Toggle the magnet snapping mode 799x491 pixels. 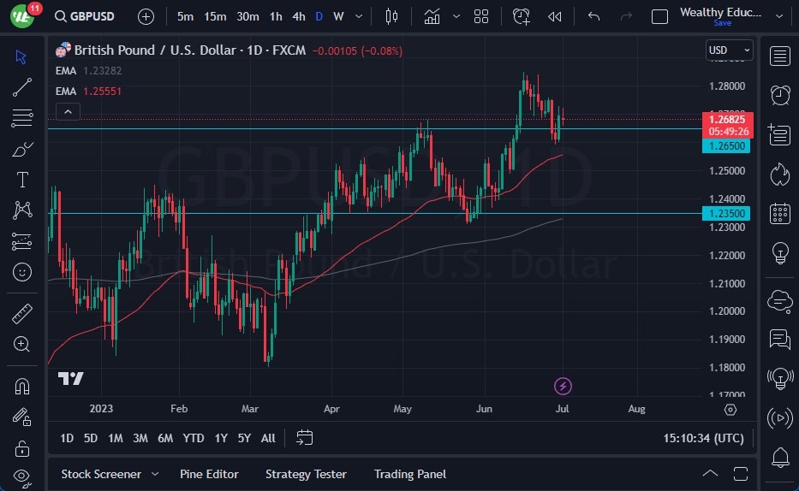click(22, 386)
